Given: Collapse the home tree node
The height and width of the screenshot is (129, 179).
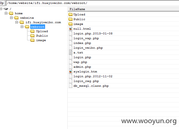Looking at the screenshot, I should 6,13.
